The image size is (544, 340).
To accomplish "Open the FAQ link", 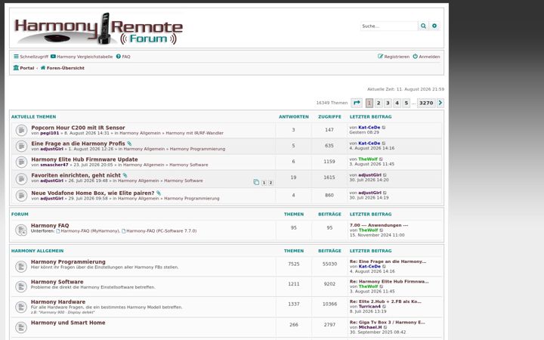I will tap(123, 57).
